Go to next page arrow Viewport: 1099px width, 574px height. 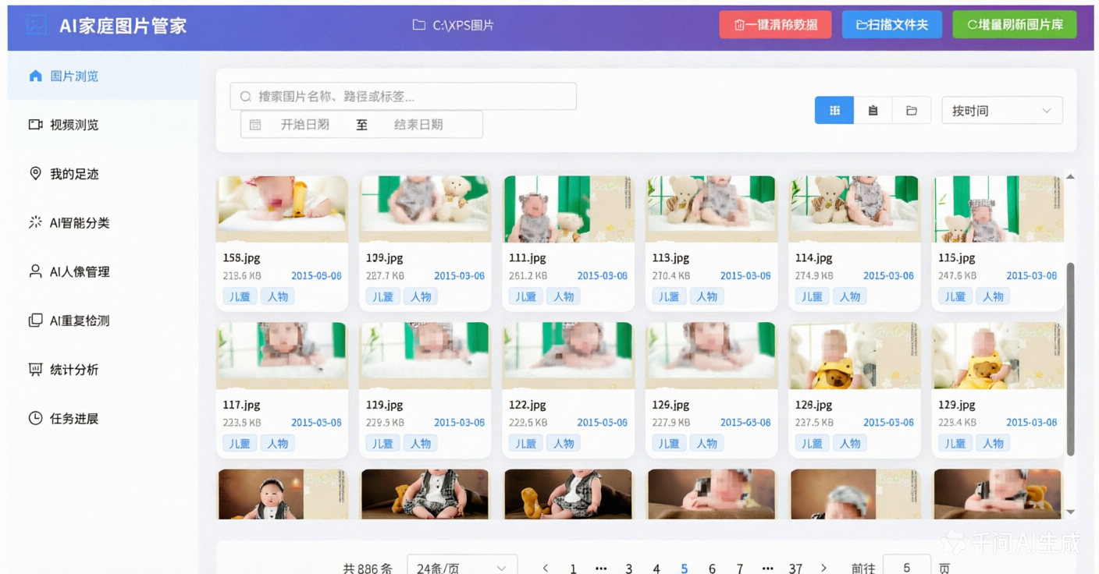point(823,569)
